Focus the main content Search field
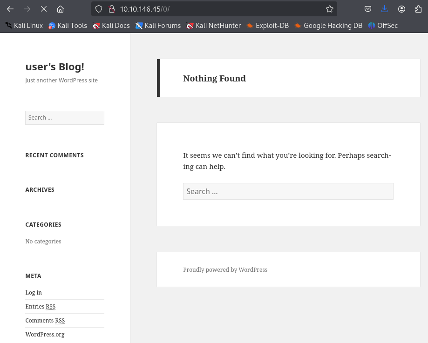 point(288,191)
